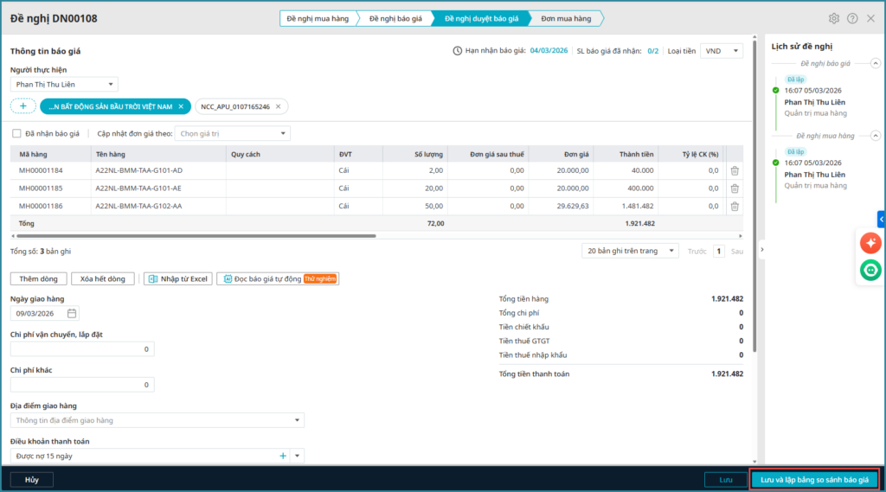886x492 pixels.
Task: Add a new supplier with plus button
Action: 22,106
